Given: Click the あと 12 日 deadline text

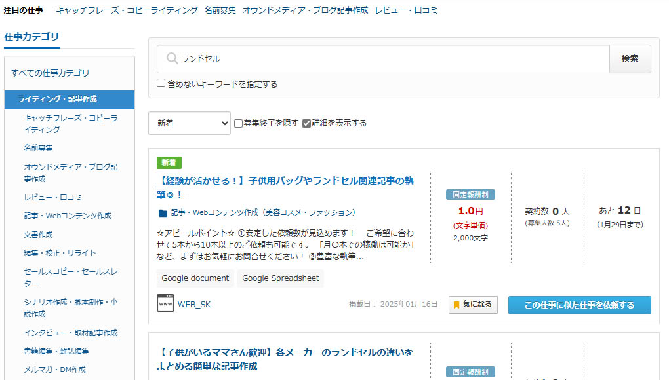Looking at the screenshot, I should point(620,210).
